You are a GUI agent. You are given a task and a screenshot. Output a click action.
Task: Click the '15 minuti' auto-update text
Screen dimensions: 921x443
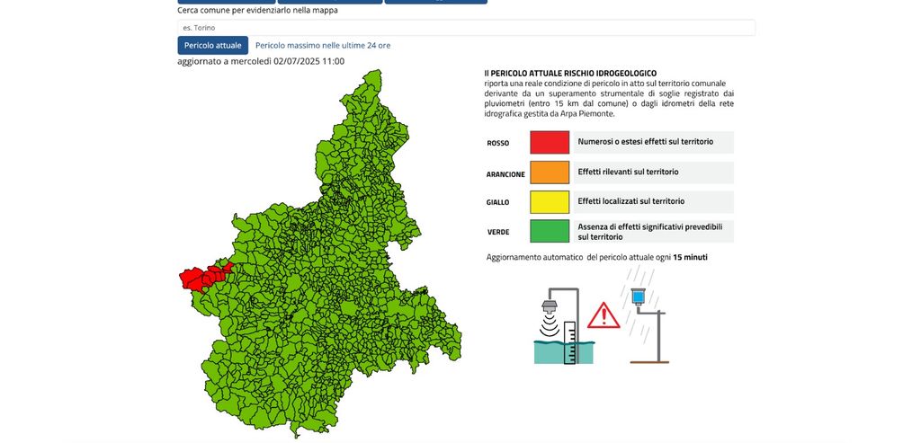click(690, 257)
